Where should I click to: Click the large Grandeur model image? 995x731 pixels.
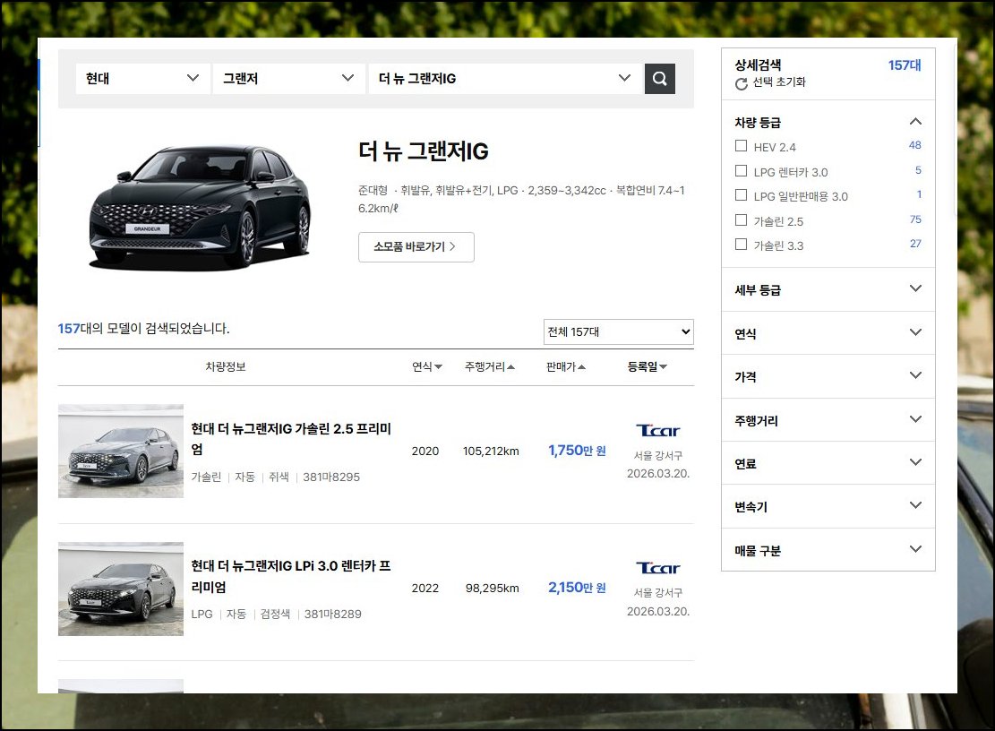pos(200,206)
